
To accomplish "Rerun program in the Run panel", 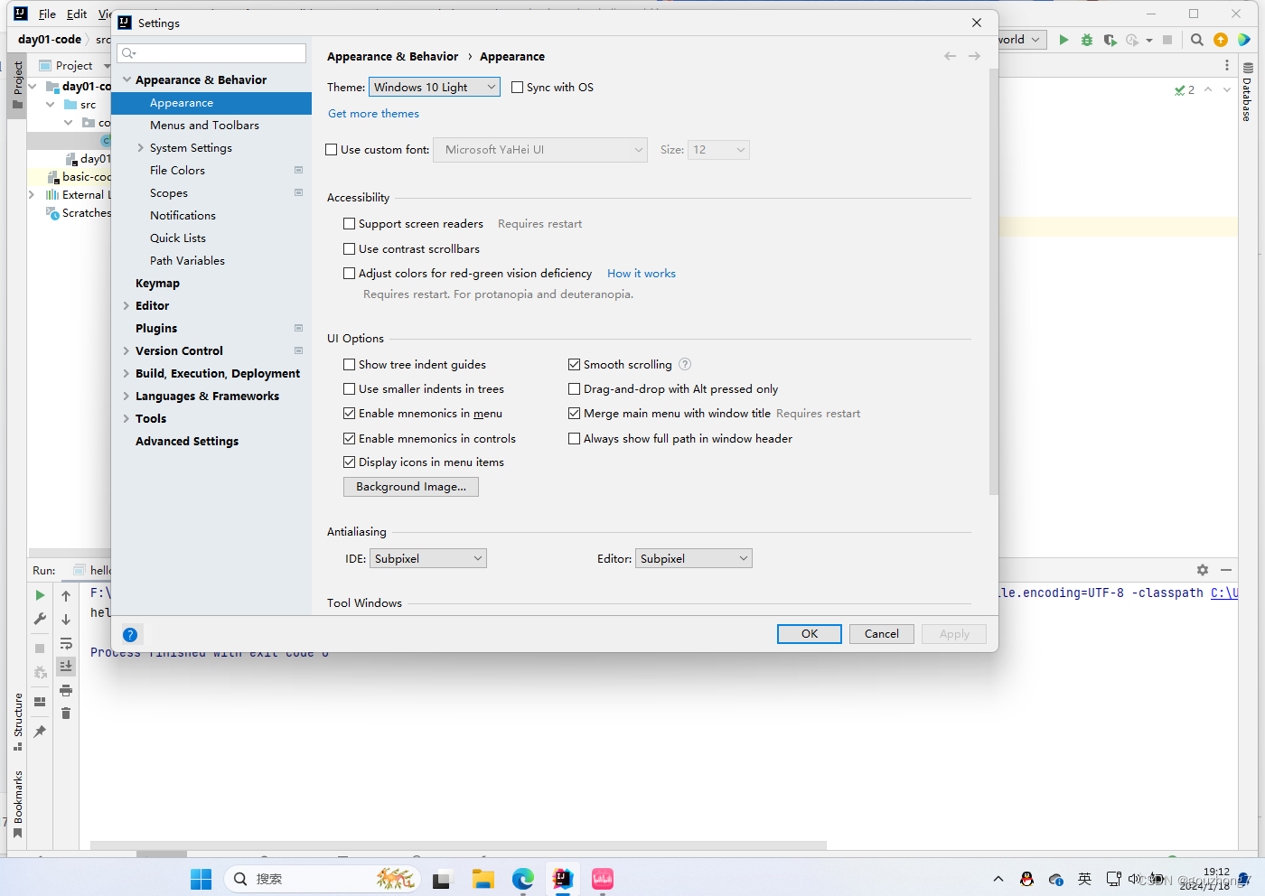I will point(40,595).
